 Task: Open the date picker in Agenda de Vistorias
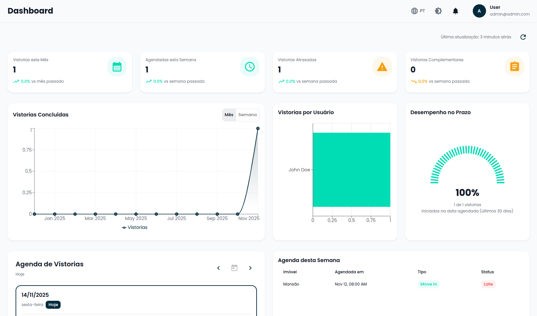[x=234, y=268]
